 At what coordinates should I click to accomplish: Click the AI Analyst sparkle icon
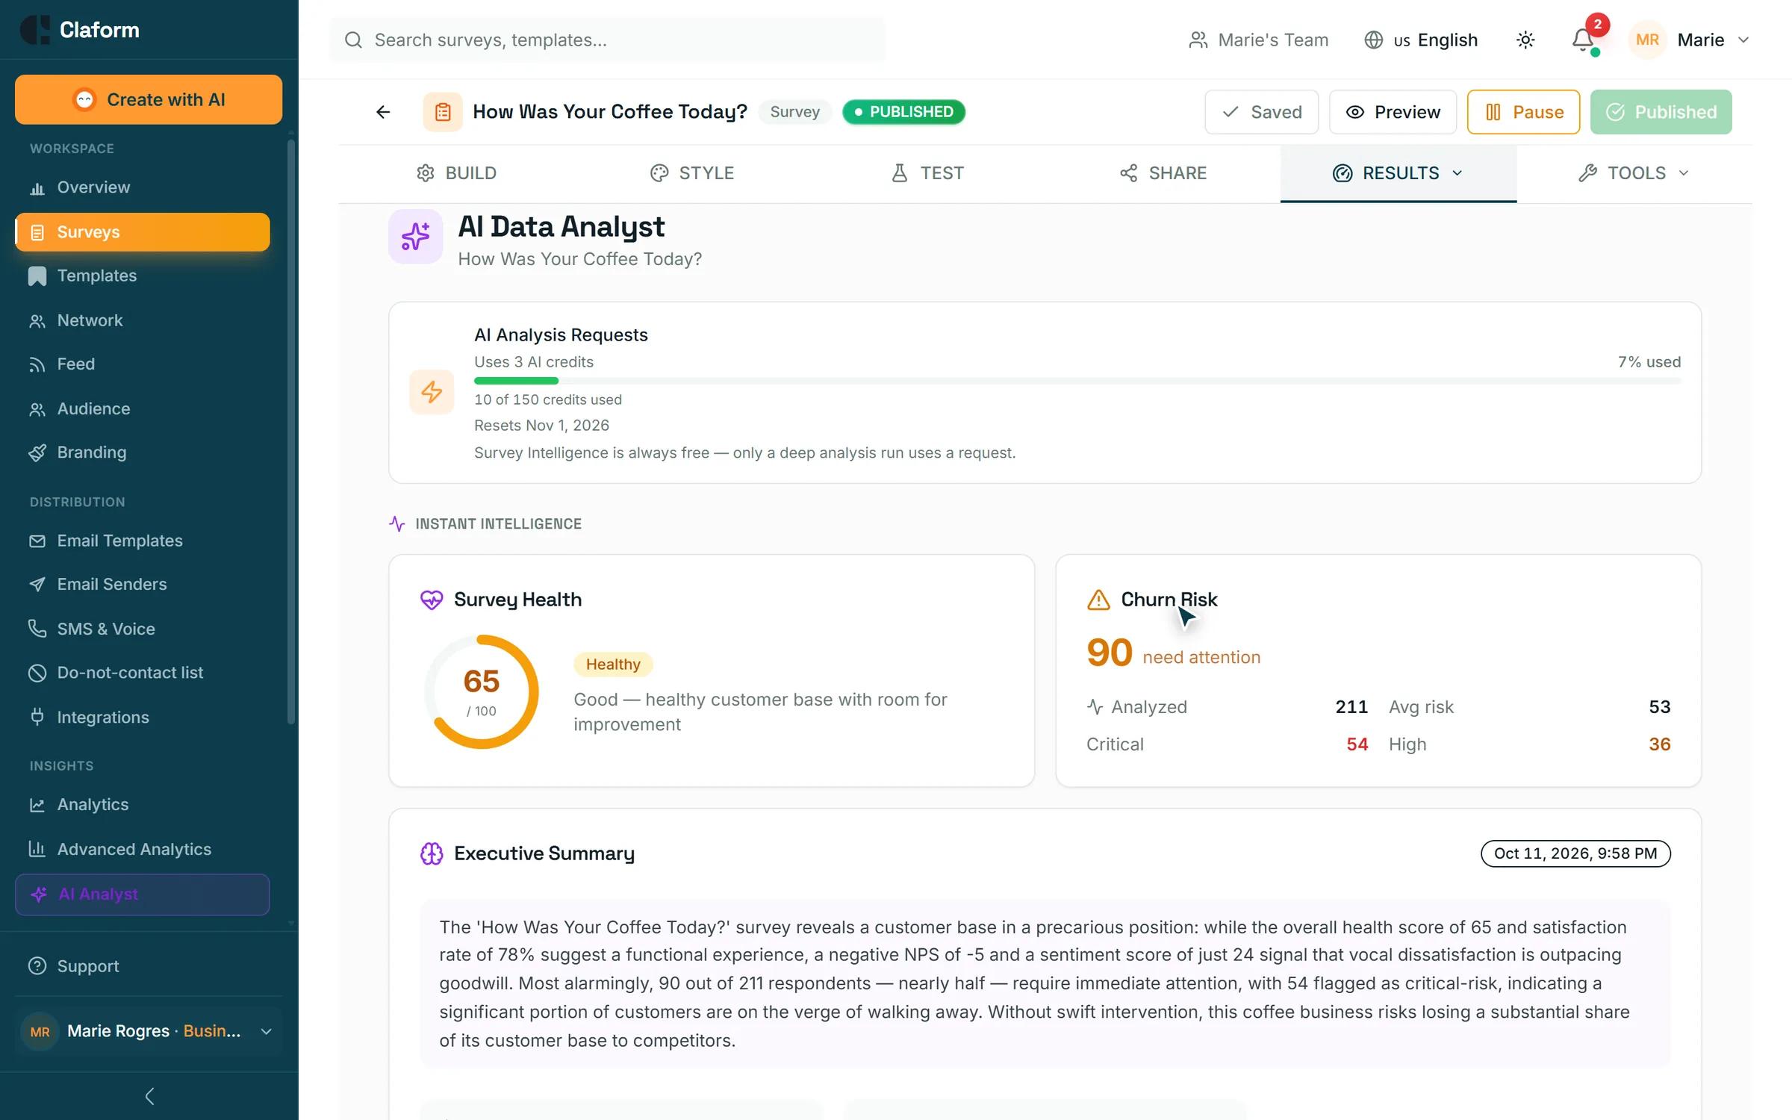(39, 895)
